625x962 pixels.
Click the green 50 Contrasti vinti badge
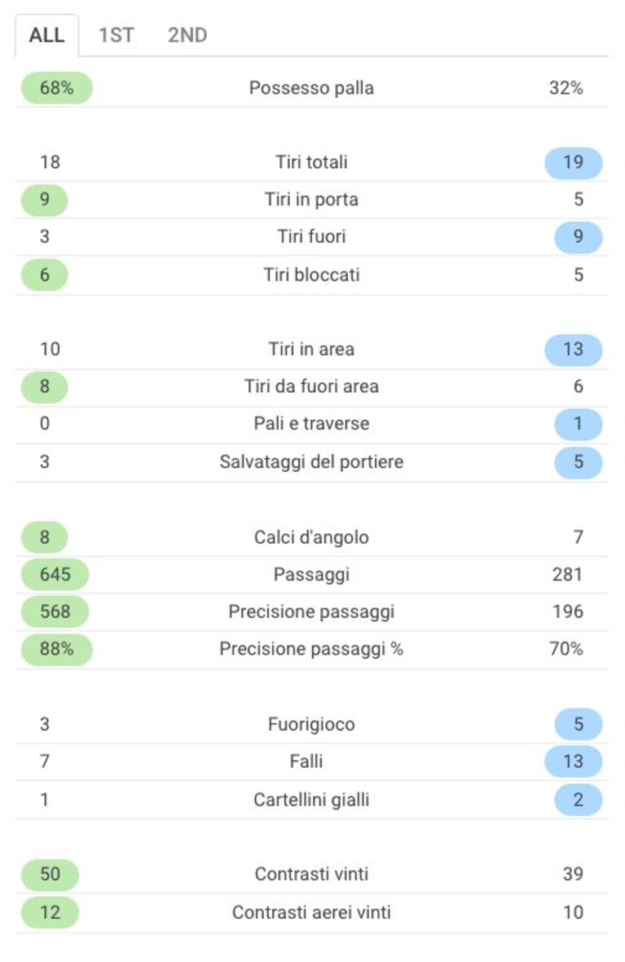click(x=50, y=874)
